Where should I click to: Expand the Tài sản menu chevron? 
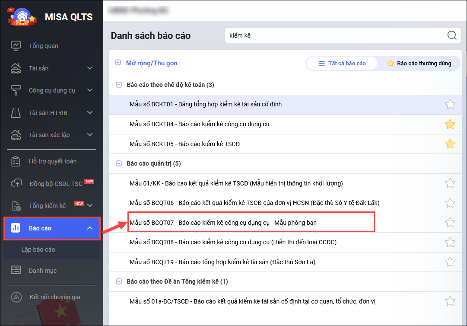(x=90, y=68)
